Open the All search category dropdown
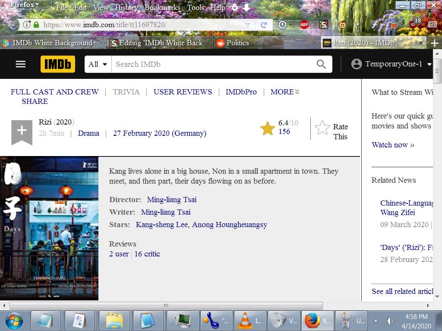The height and width of the screenshot is (331, 442). pos(98,64)
